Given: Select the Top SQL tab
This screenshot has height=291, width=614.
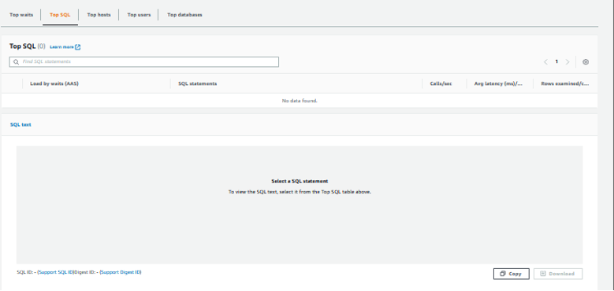Looking at the screenshot, I should (x=60, y=15).
